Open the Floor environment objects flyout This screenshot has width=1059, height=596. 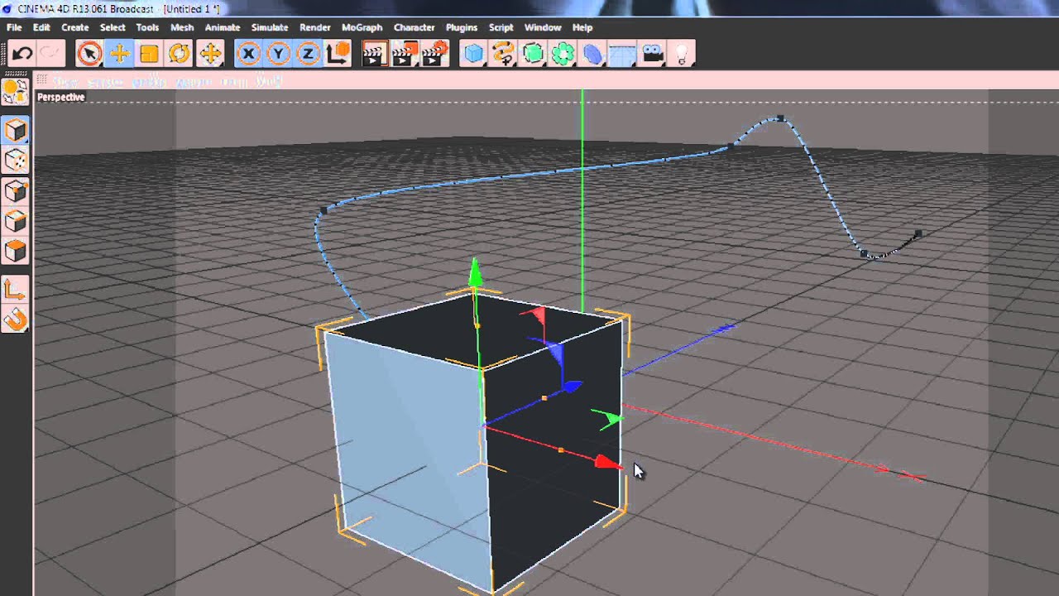tap(622, 55)
